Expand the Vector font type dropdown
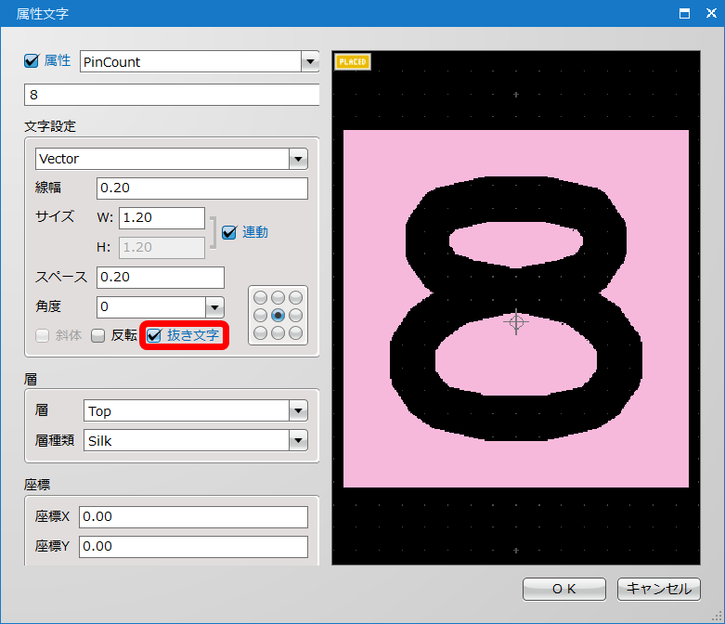Image resolution: width=725 pixels, height=624 pixels. point(298,159)
